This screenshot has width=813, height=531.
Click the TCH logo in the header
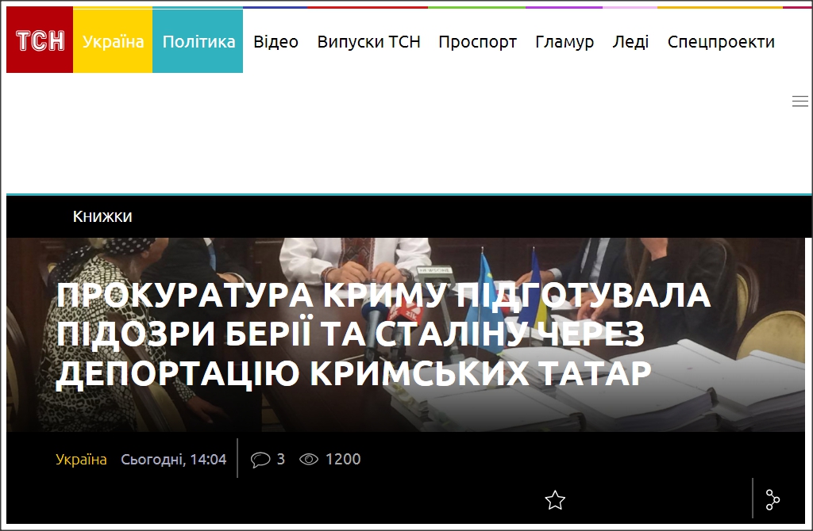tap(40, 41)
